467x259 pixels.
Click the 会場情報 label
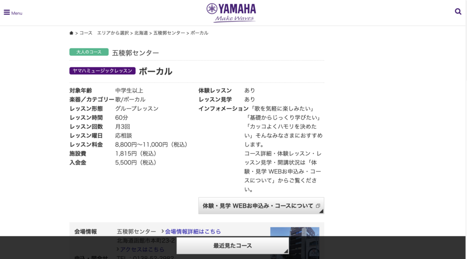pos(85,232)
